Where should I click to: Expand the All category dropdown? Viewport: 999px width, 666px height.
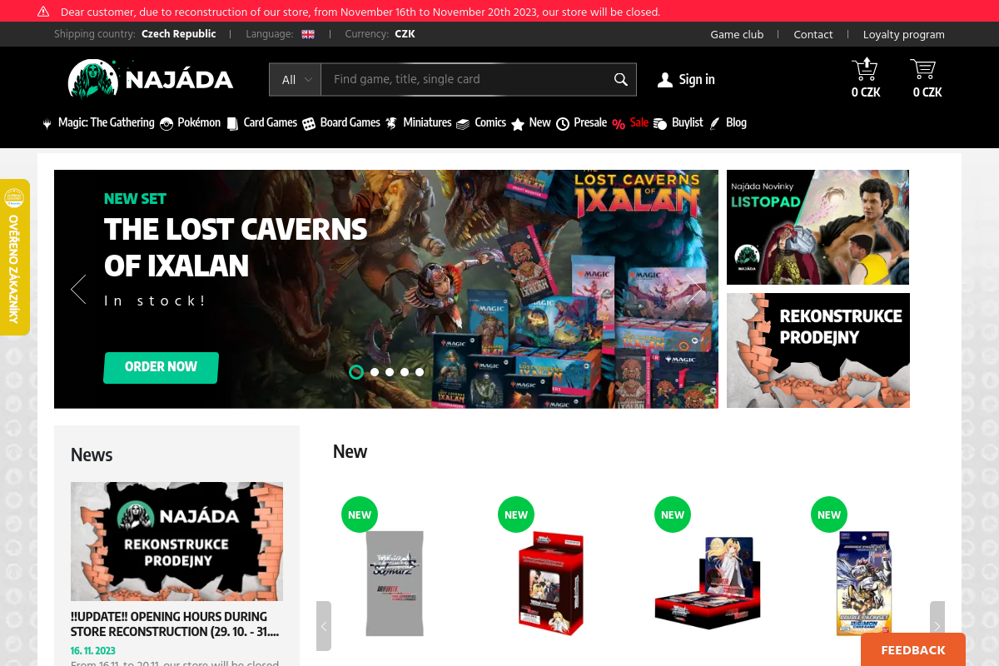(296, 79)
